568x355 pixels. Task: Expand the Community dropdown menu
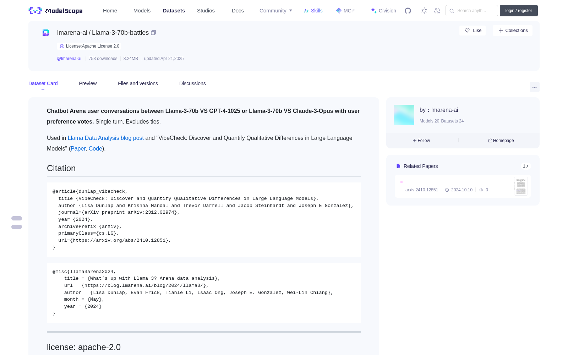coord(276,11)
